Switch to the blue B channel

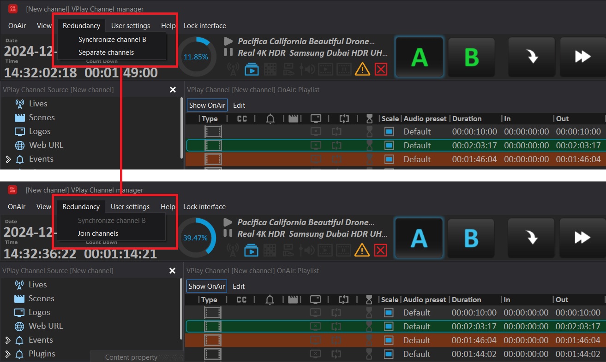click(471, 238)
